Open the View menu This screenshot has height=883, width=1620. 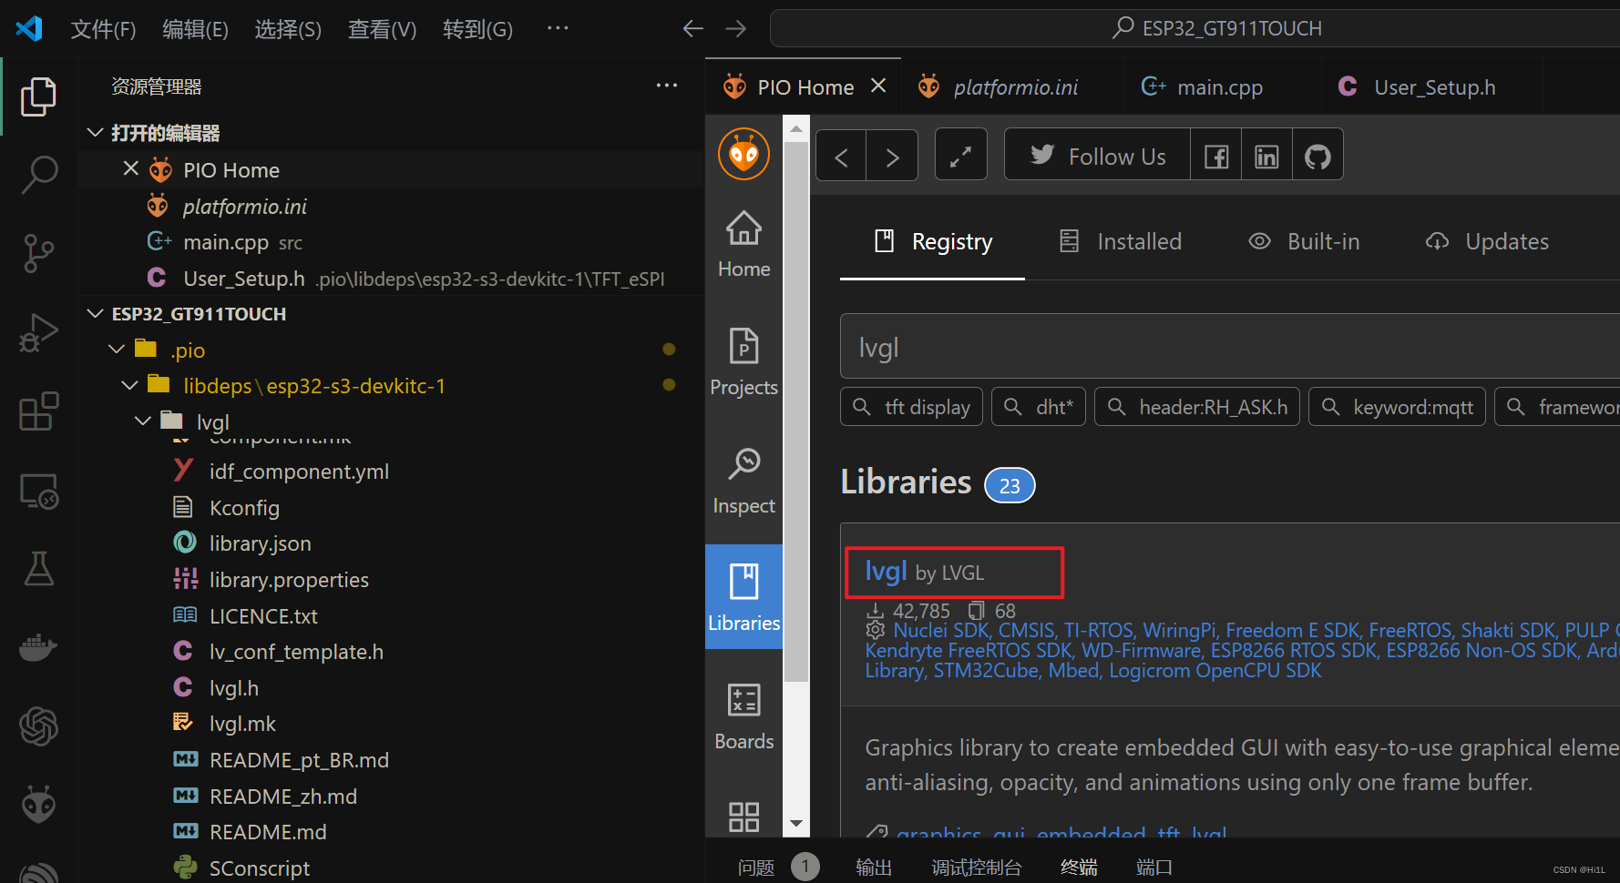point(382,29)
